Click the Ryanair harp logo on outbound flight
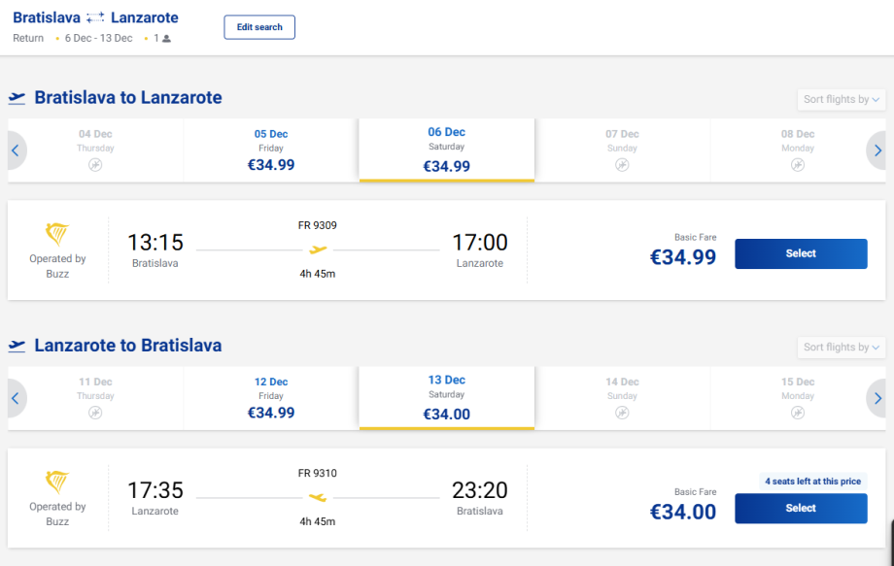Screen dimensions: 894x566 pyautogui.click(x=57, y=234)
